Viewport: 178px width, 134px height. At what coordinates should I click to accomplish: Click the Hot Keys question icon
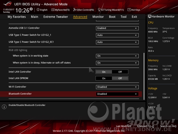[129, 10]
